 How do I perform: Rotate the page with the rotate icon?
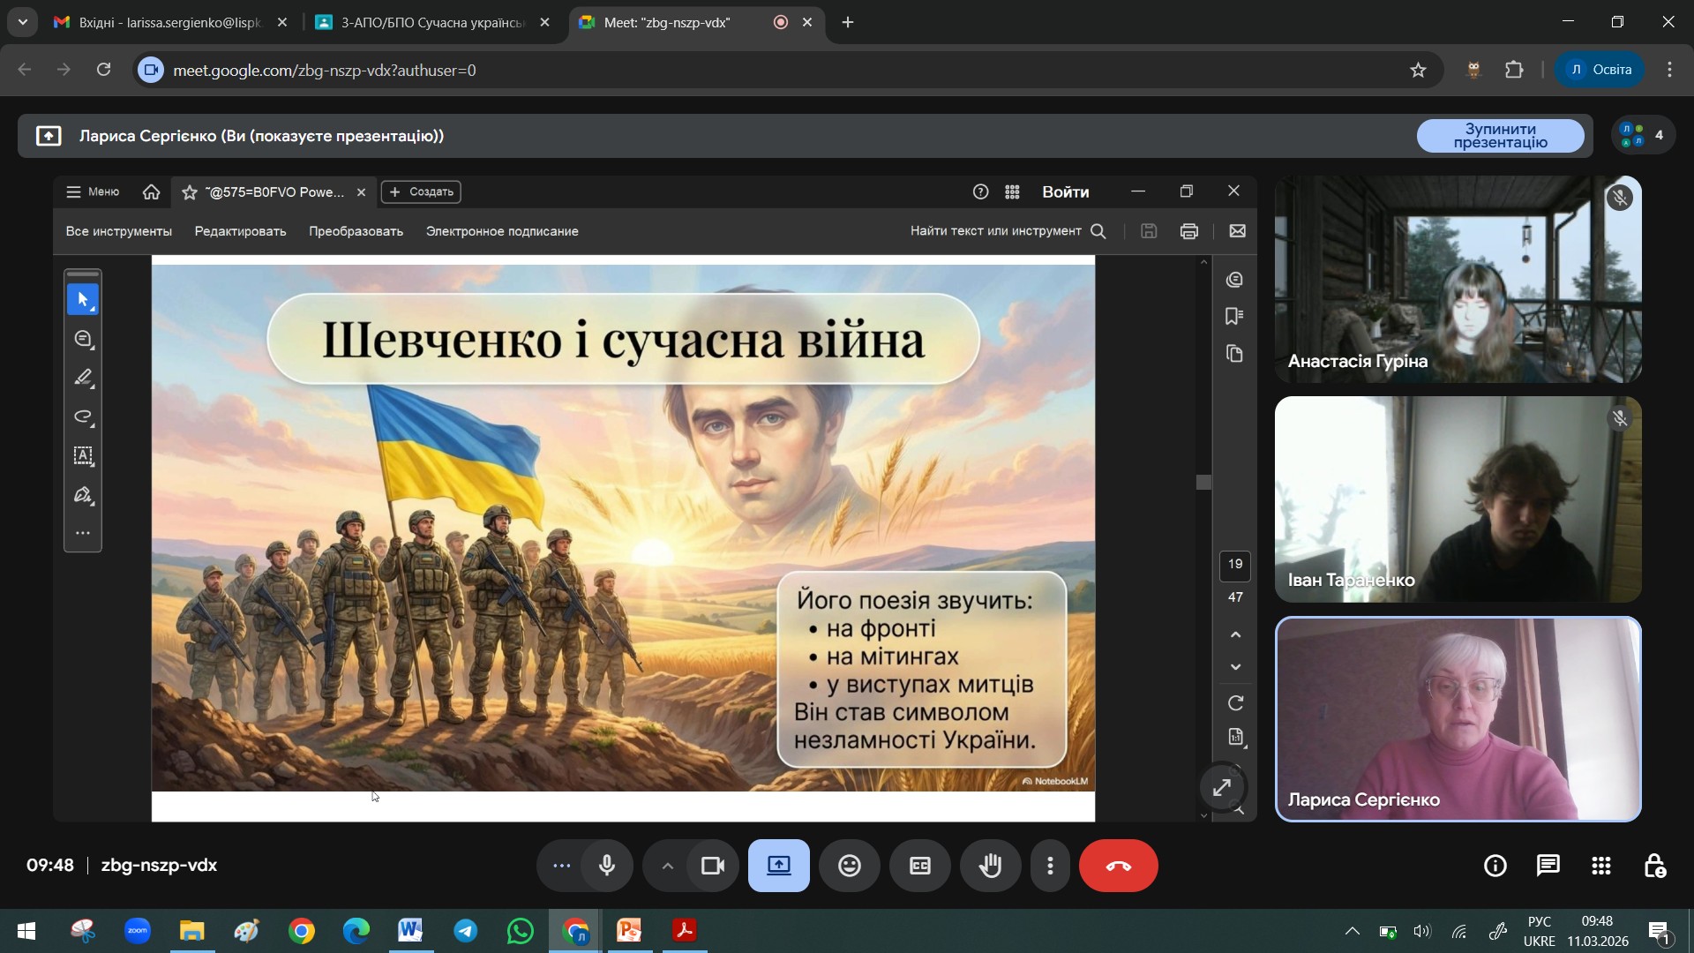(x=1235, y=702)
